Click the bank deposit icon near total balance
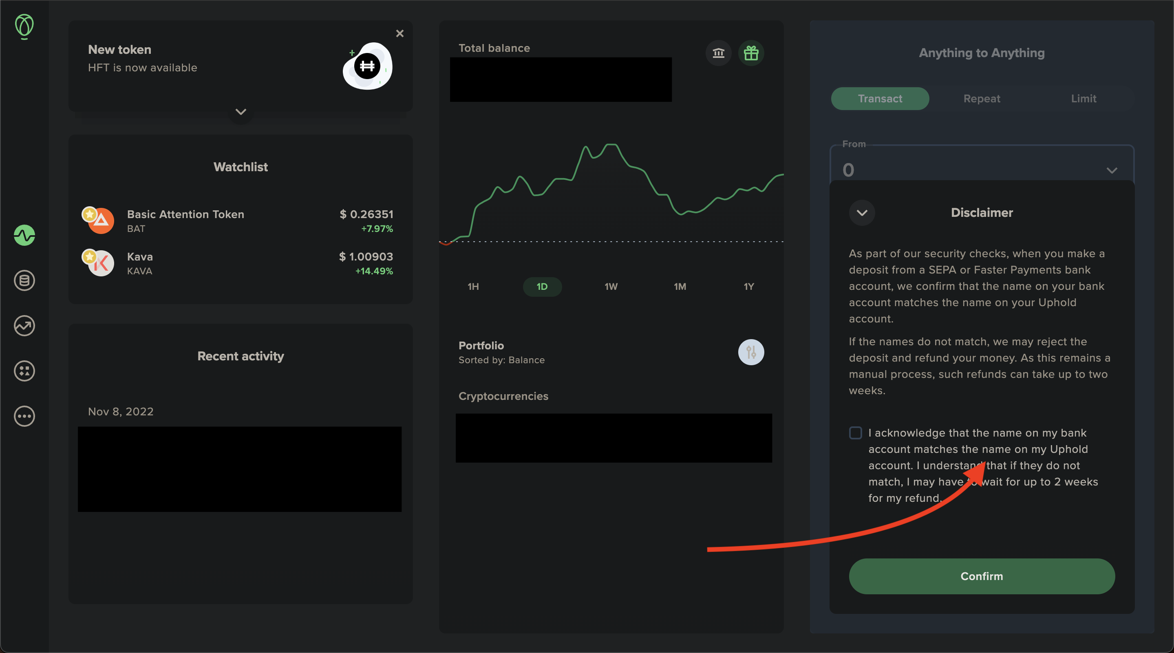1174x653 pixels. click(718, 52)
